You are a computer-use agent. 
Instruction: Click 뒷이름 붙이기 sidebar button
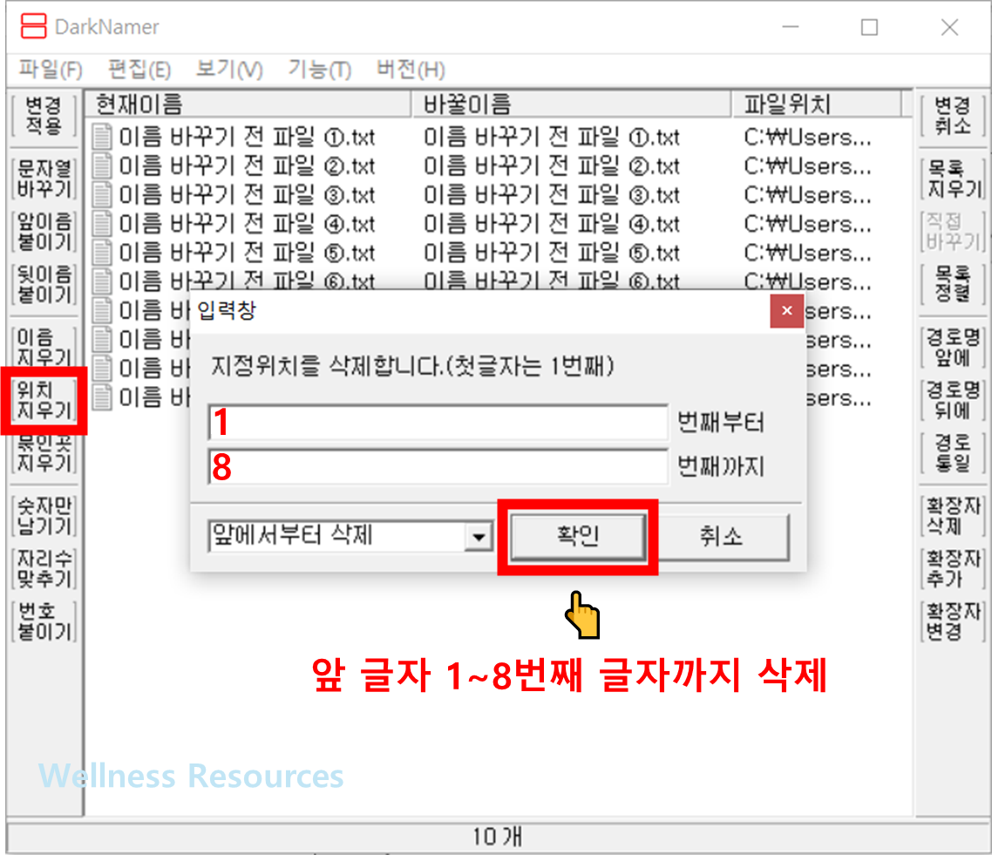[44, 284]
